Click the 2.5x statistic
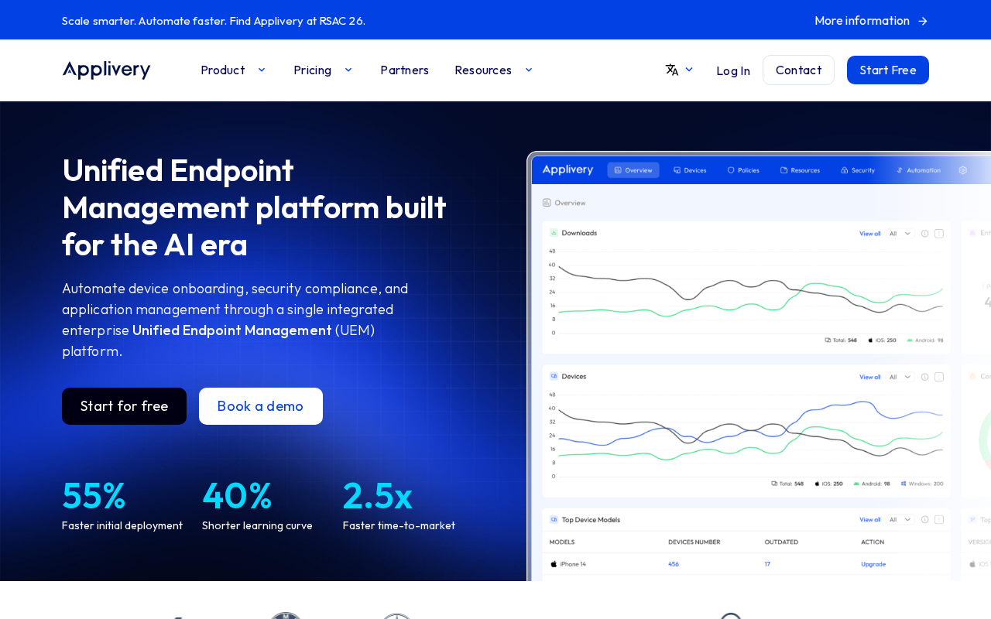991x619 pixels. point(378,496)
